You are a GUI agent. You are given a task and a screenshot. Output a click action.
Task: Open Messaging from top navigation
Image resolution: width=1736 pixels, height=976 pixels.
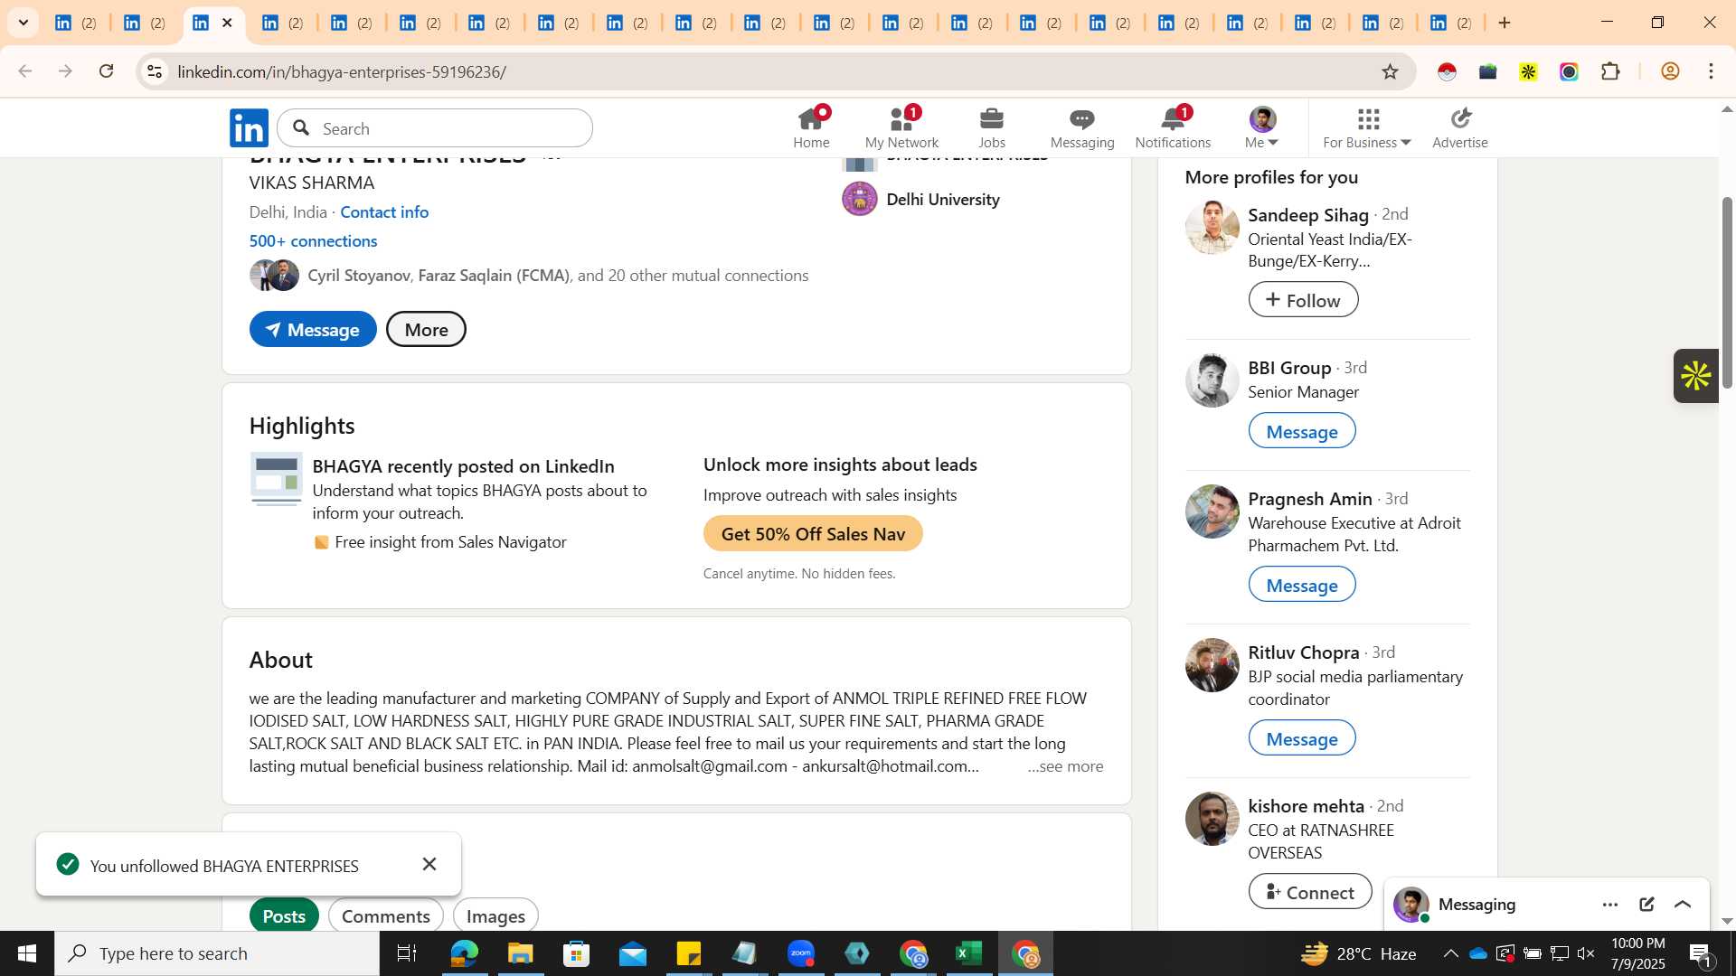[x=1082, y=127]
